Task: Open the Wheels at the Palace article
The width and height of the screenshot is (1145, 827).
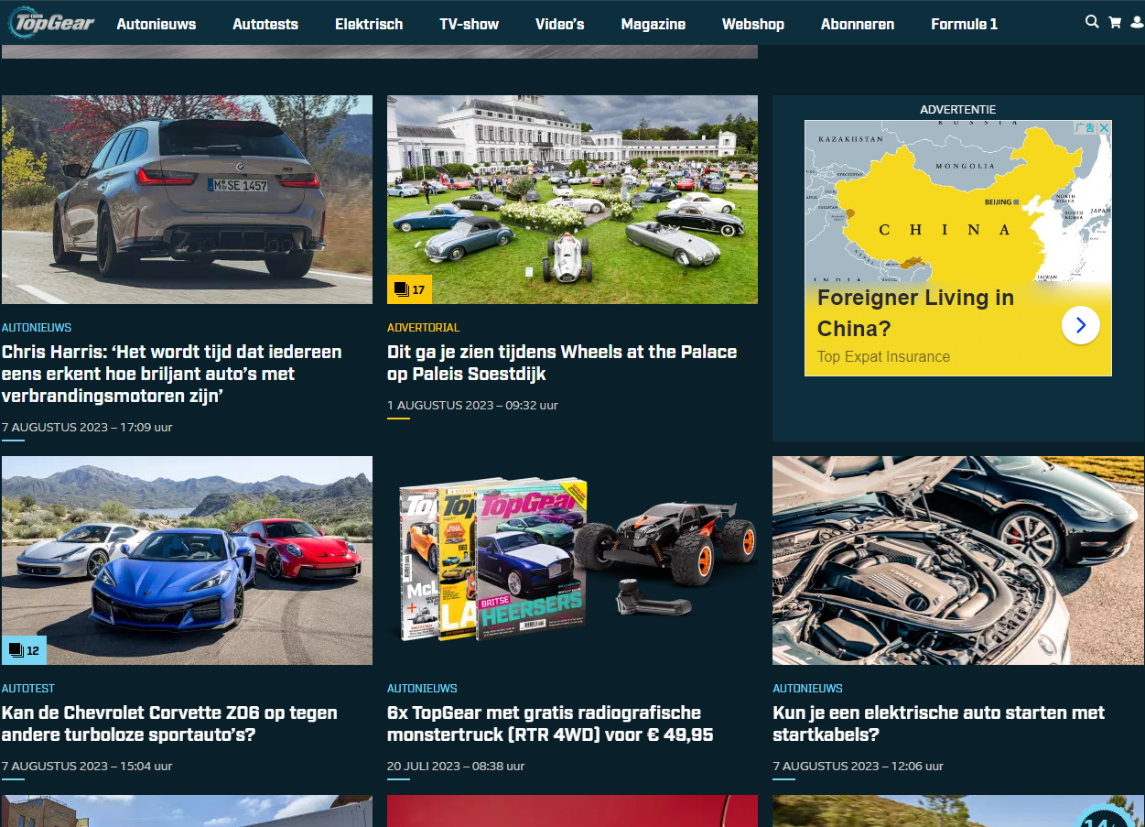Action: click(561, 363)
